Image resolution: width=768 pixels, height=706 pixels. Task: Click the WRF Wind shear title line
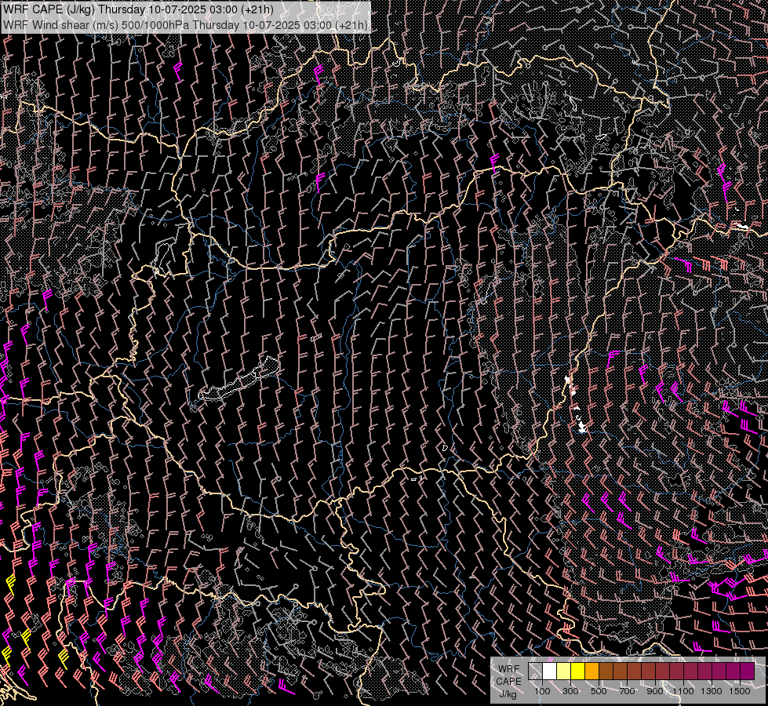point(185,24)
